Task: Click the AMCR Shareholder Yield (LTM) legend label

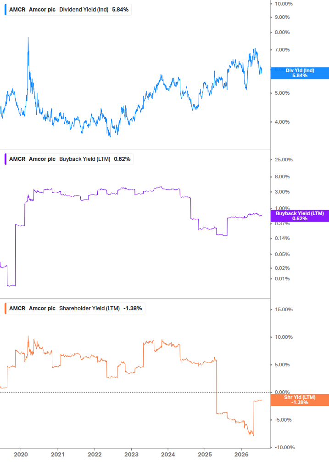Action: (x=75, y=308)
